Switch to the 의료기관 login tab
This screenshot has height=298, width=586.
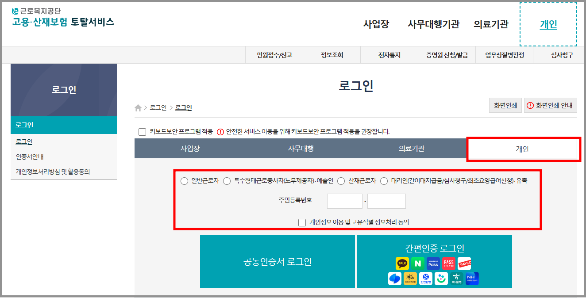point(411,149)
